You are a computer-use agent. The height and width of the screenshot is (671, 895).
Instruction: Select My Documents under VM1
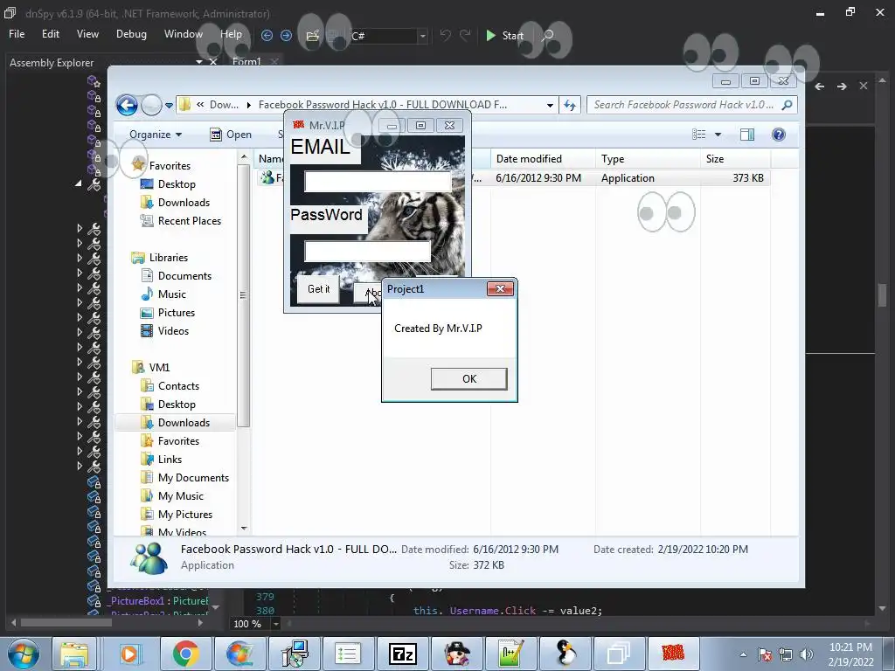point(185,478)
